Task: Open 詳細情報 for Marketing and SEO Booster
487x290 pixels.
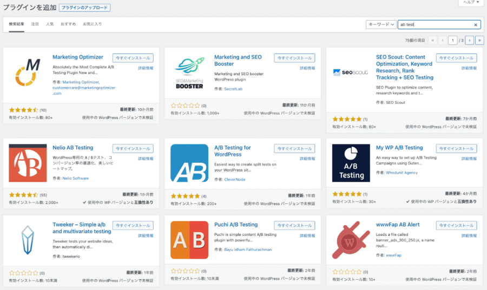Action: [307, 68]
